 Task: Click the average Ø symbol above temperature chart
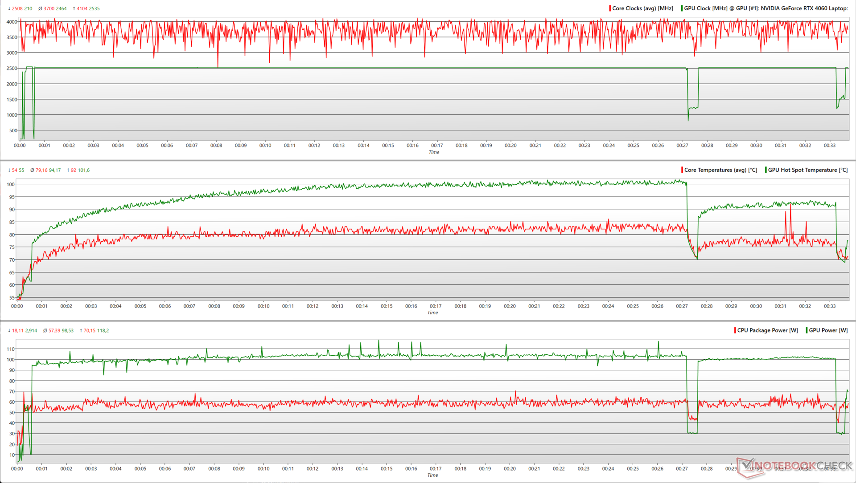tap(32, 170)
